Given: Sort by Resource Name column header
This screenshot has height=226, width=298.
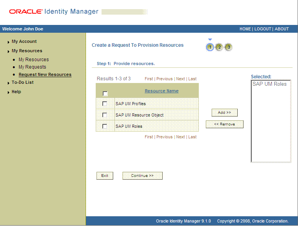Looking at the screenshot, I should [x=161, y=91].
